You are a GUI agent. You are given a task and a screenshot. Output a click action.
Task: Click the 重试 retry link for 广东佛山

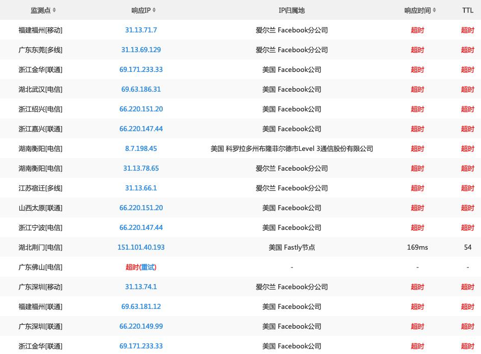(x=148, y=267)
